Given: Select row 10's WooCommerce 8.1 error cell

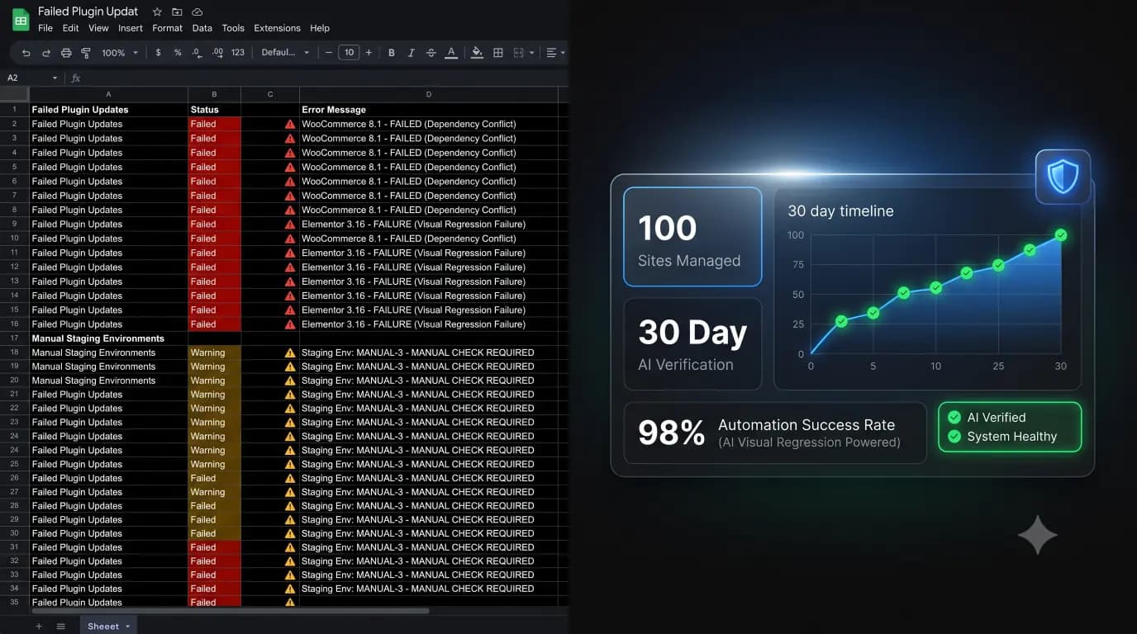Looking at the screenshot, I should pyautogui.click(x=428, y=239).
